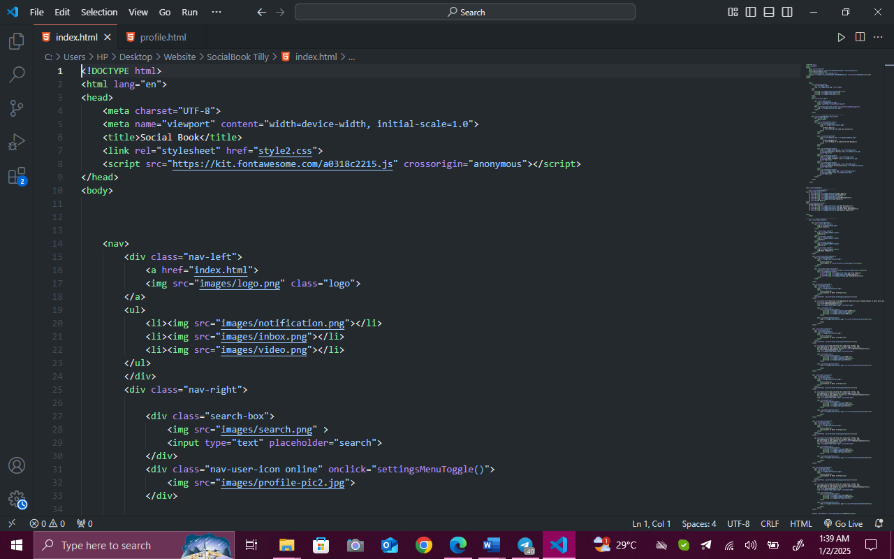
Task: Open the File menu
Action: tap(37, 12)
